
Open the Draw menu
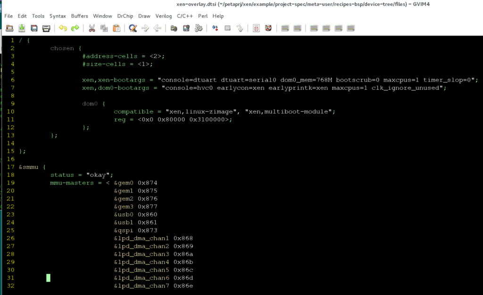(x=144, y=16)
